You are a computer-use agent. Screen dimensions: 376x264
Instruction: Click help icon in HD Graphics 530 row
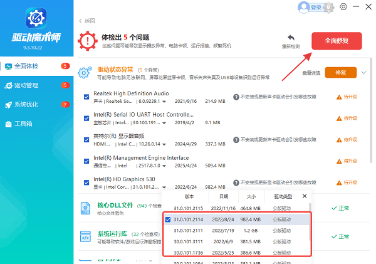click(x=236, y=182)
